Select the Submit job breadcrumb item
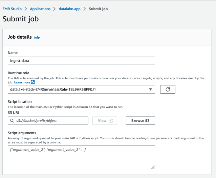Image resolution: width=216 pixels, height=178 pixels. click(x=98, y=9)
